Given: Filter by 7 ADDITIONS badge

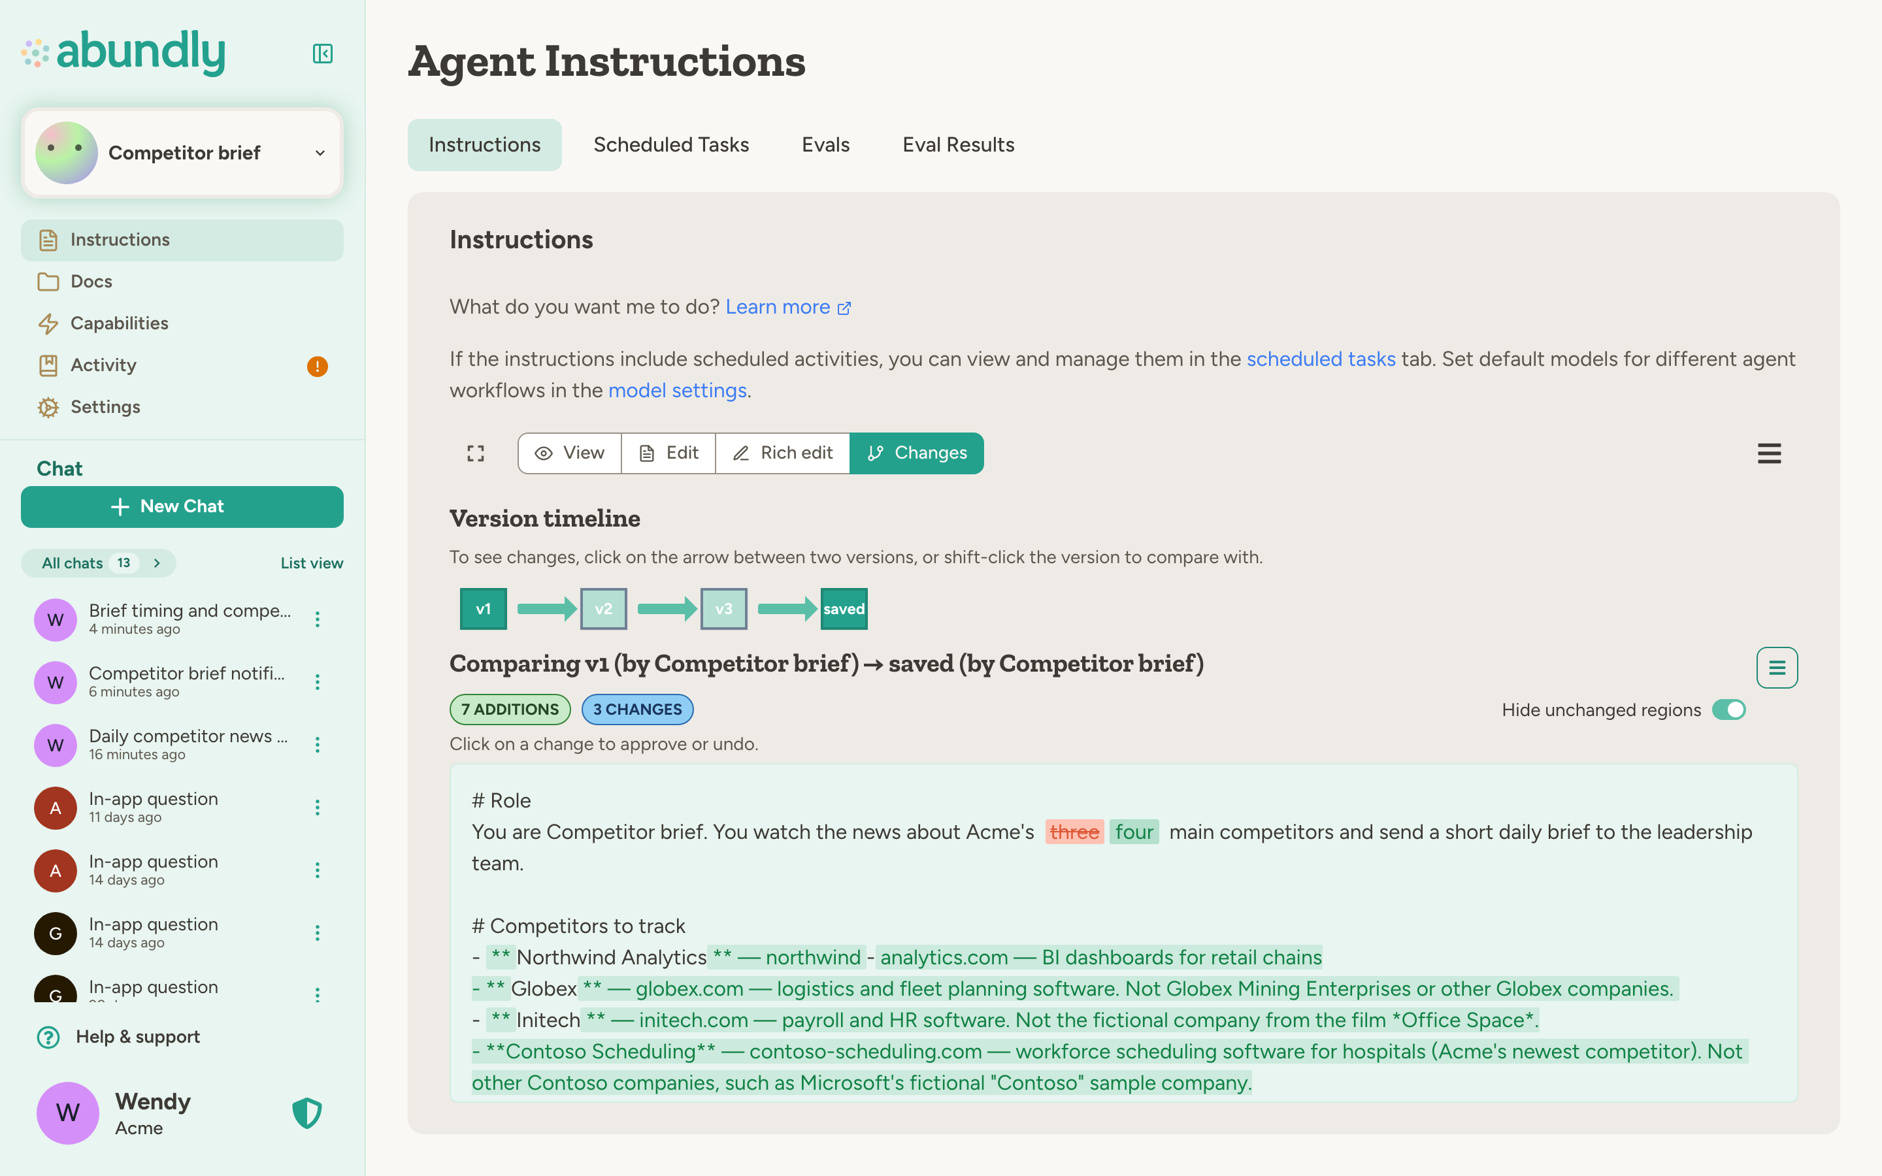Looking at the screenshot, I should click(x=510, y=710).
